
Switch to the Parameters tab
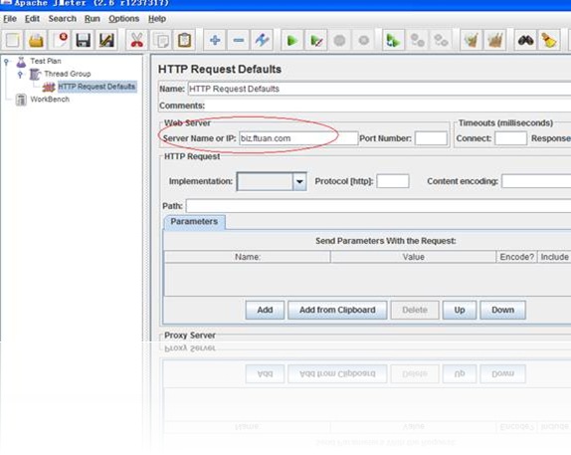point(194,222)
